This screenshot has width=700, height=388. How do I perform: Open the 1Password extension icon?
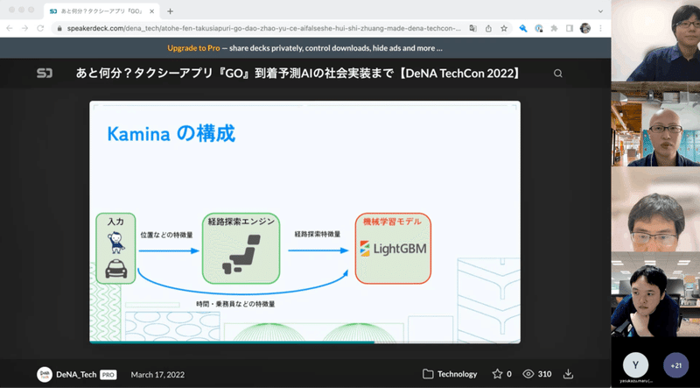[539, 28]
